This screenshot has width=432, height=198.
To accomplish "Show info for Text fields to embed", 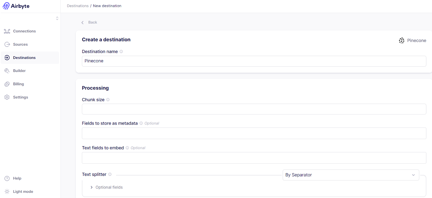I will pyautogui.click(x=127, y=148).
